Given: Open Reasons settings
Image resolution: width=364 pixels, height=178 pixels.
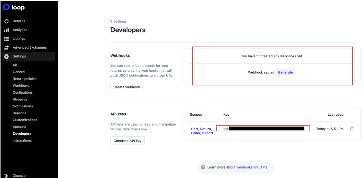Looking at the screenshot, I should 20,113.
